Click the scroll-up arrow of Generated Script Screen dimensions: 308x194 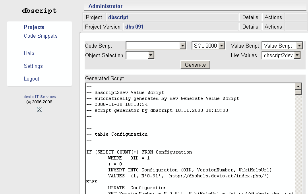coord(298,86)
